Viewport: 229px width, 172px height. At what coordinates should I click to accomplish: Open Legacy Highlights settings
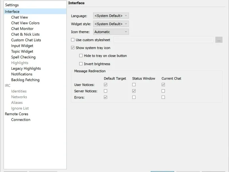(26, 69)
